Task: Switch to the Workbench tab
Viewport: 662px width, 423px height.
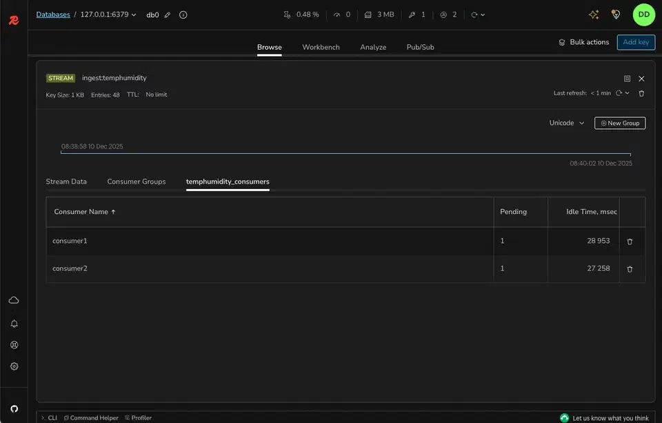Action: click(321, 47)
